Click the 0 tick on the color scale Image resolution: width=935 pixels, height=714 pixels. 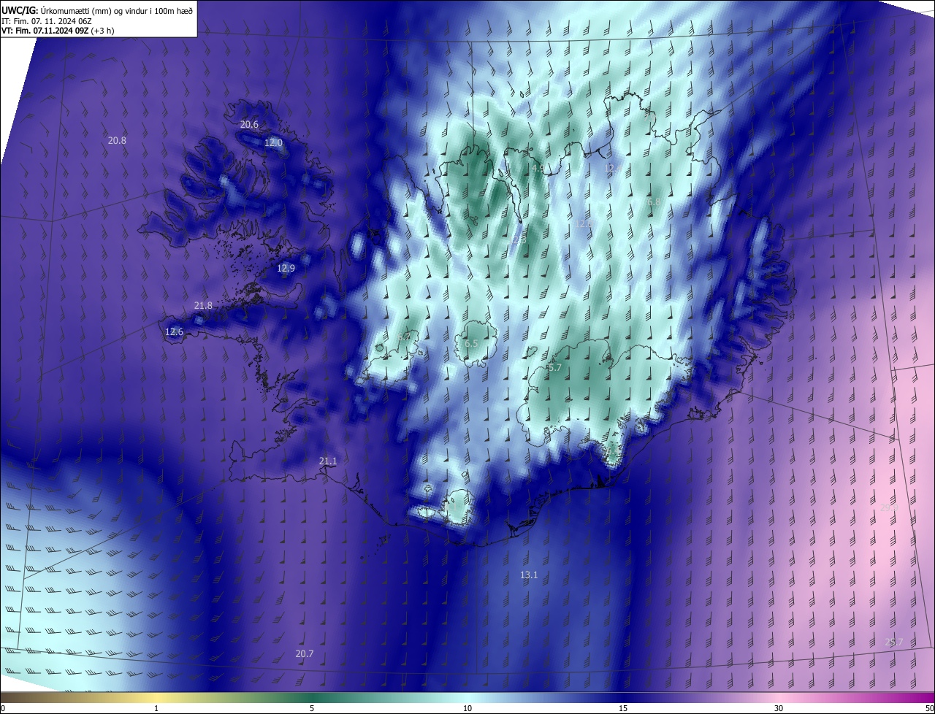3,708
